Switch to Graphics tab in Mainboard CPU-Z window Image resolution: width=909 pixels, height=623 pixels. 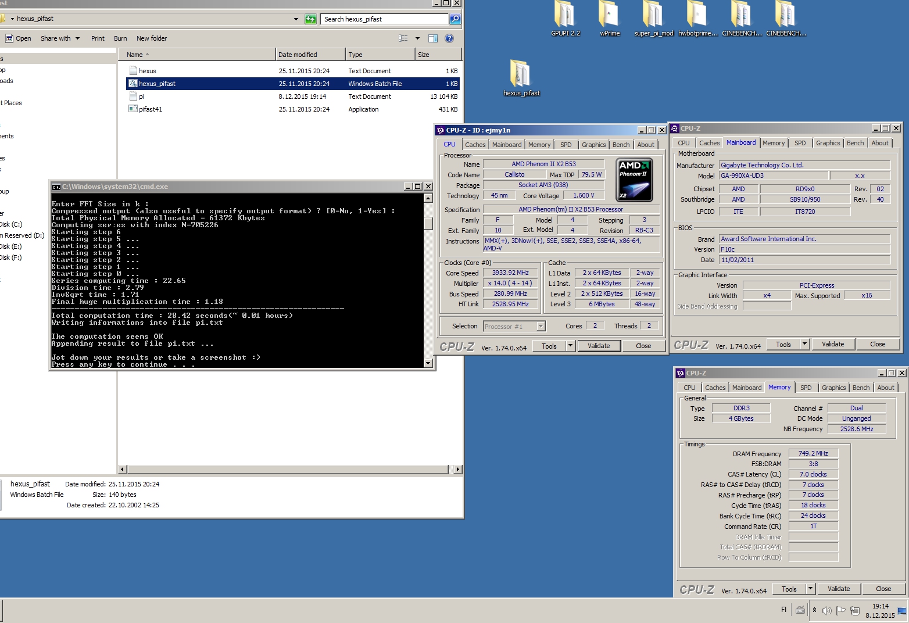(x=828, y=143)
